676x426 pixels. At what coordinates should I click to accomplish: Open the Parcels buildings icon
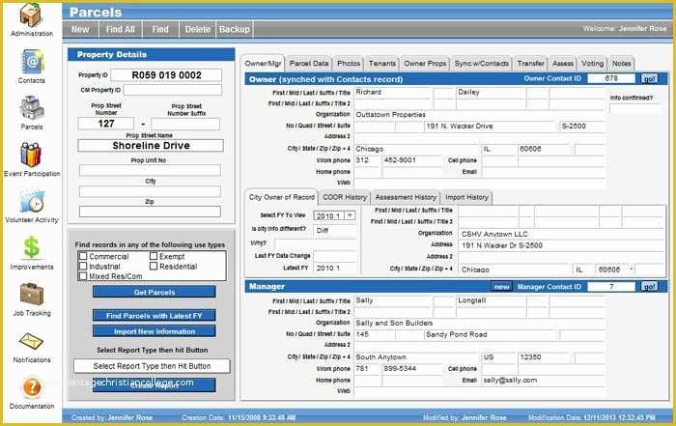point(31,108)
